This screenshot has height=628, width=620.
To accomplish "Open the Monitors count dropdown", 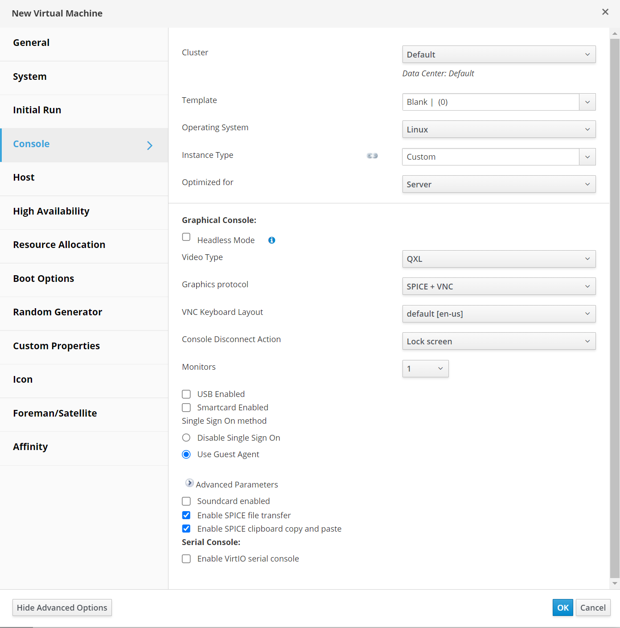I will coord(425,369).
